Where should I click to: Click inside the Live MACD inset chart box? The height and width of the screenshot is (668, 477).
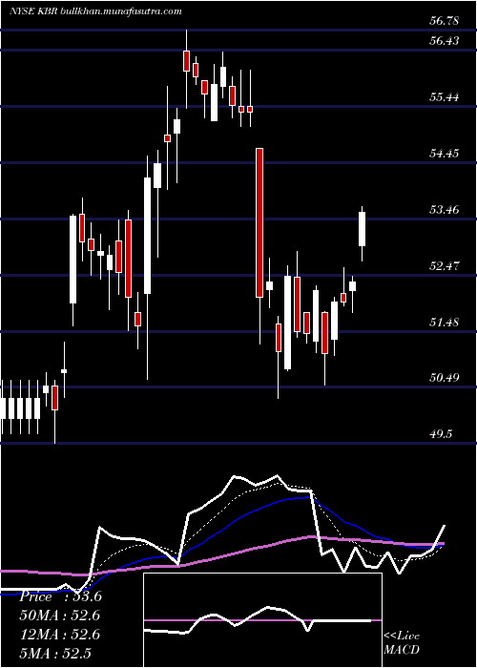pos(262,620)
